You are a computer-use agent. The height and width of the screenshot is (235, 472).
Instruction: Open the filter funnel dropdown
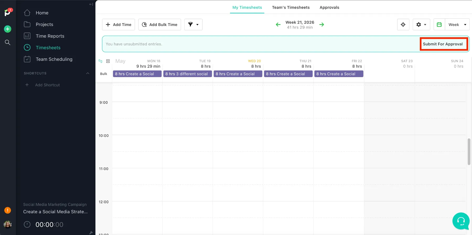click(193, 24)
